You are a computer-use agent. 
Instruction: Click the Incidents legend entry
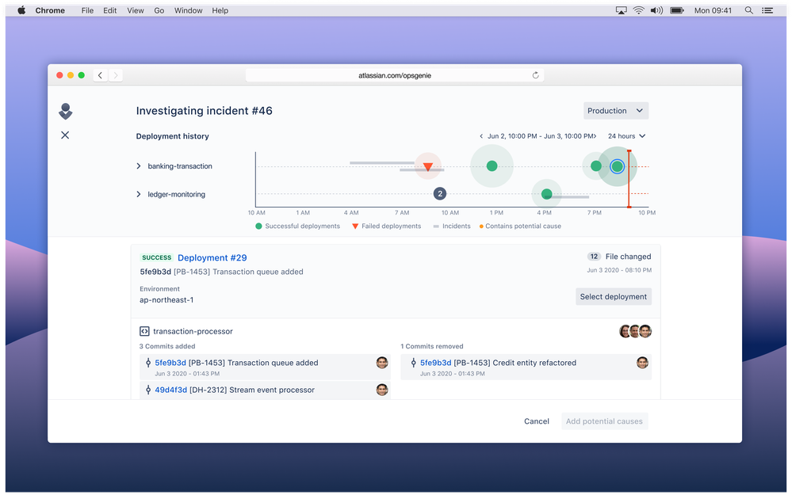452,226
